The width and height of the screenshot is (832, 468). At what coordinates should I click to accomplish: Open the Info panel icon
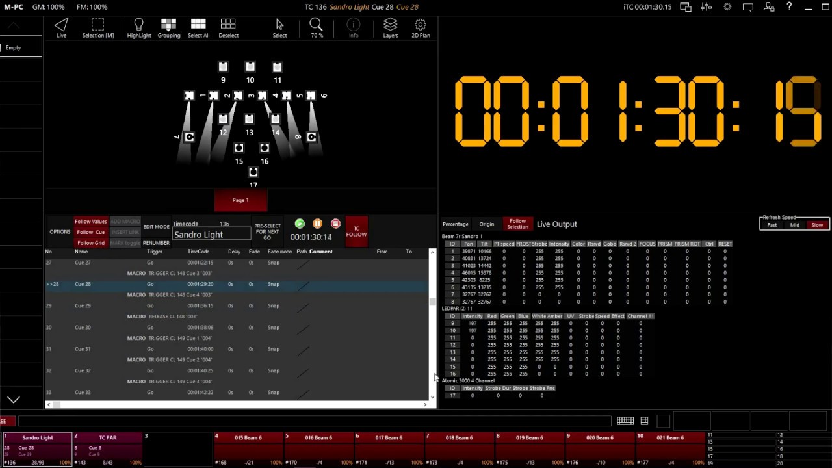pos(354,28)
